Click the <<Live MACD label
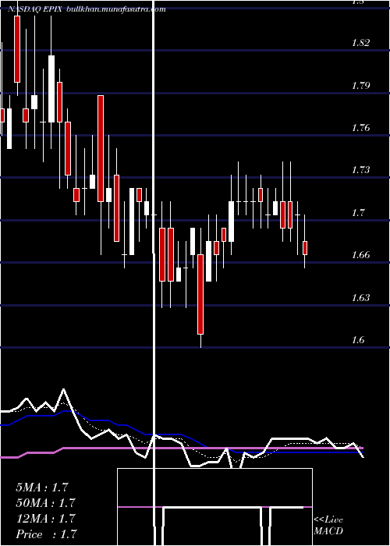390x546 pixels. tap(328, 526)
